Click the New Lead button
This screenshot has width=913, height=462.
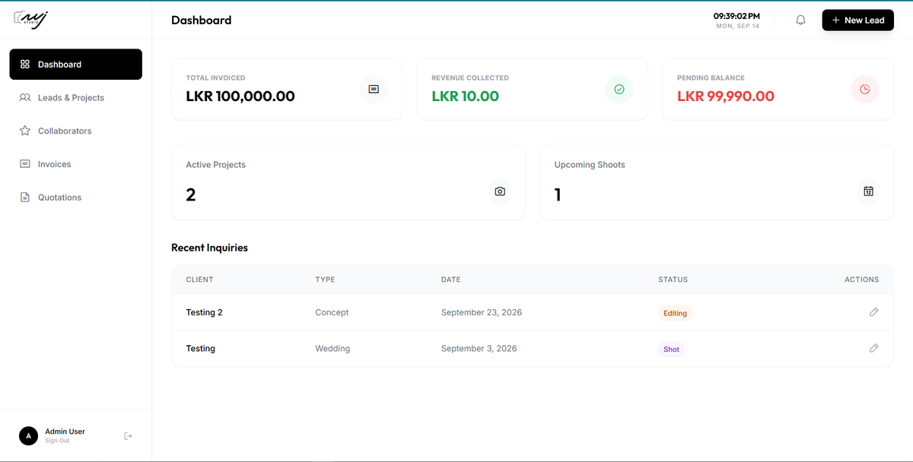tap(857, 21)
